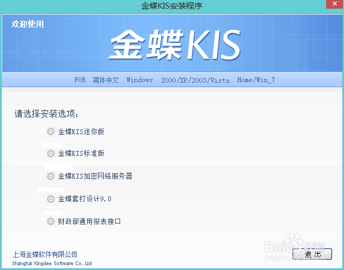Click the 退出 exit button
Image resolution: width=344 pixels, height=270 pixels.
(x=312, y=254)
